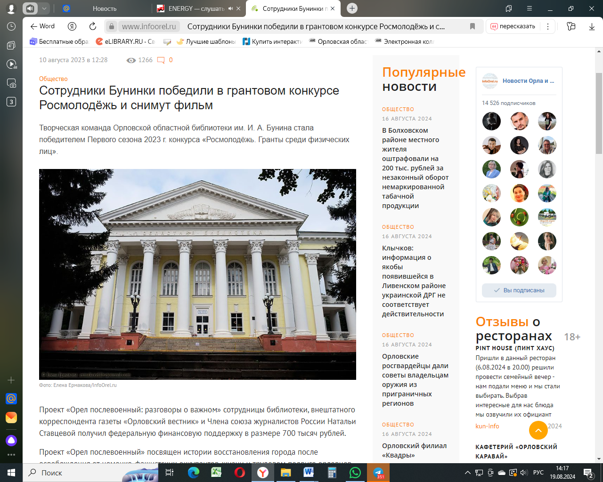Viewport: 603px width, 482px height.
Task: Toggle the bookmark for this page in the address bar
Action: click(x=472, y=26)
